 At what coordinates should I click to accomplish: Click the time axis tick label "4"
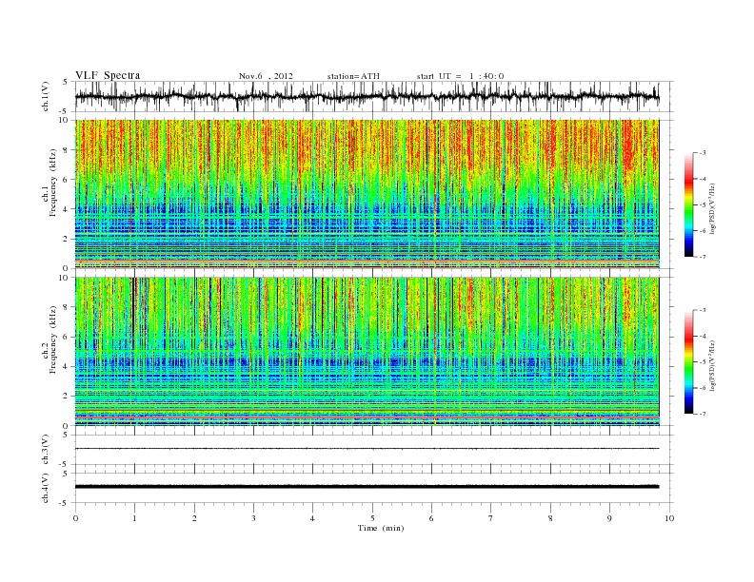[312, 518]
